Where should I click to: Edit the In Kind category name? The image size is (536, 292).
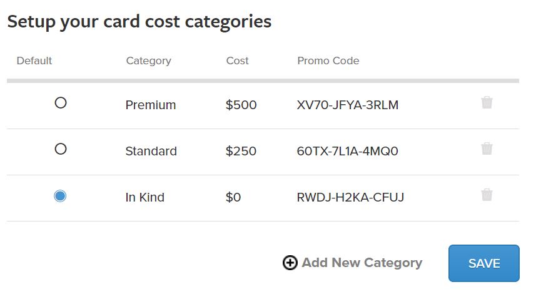click(145, 197)
